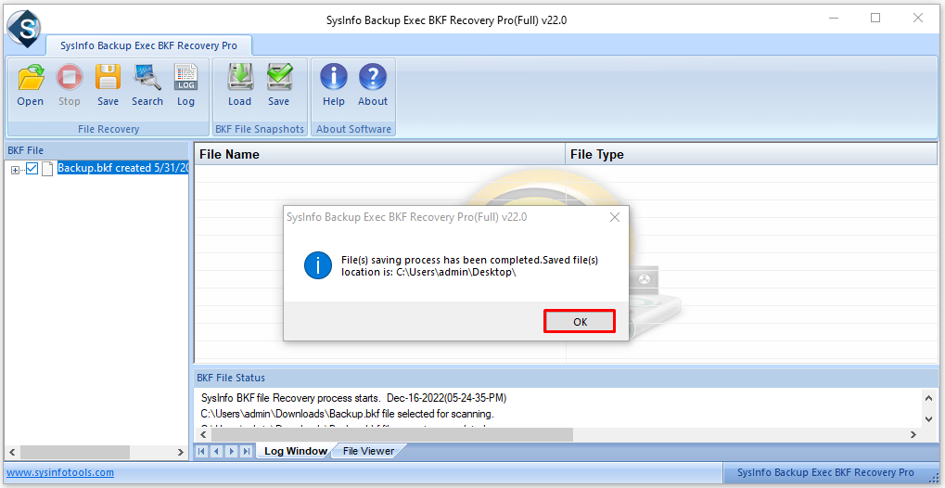Click BKF tree panel right scroll arrow
The image size is (945, 488).
181,452
